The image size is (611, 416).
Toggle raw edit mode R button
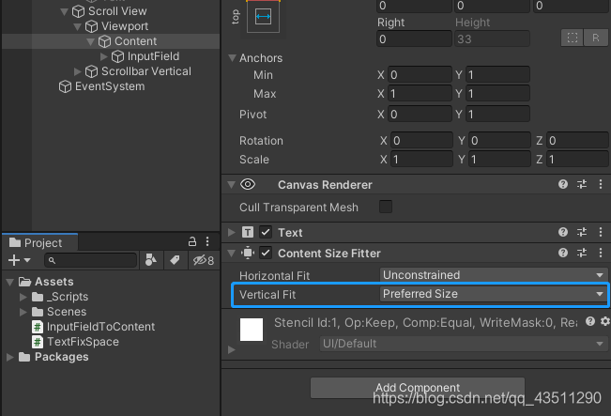(x=595, y=38)
